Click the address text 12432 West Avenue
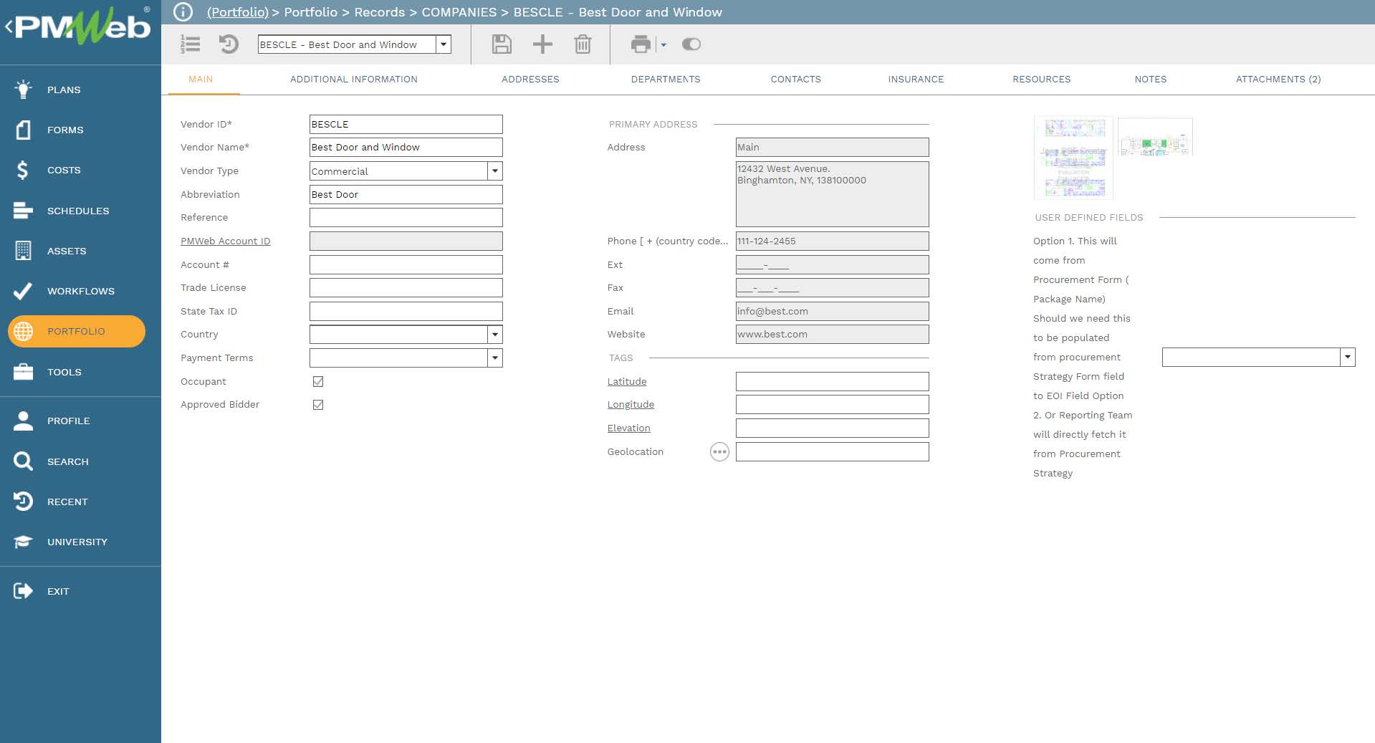 783,169
